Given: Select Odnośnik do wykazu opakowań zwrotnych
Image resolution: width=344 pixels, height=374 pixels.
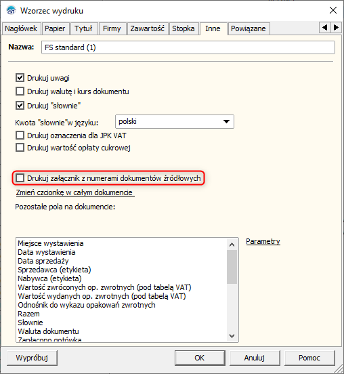Looking at the screenshot, I should tap(87, 305).
